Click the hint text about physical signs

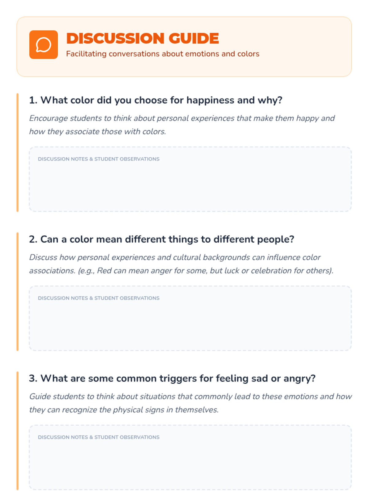190,403
